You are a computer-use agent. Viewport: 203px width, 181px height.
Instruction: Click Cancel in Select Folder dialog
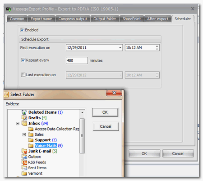[106, 126]
